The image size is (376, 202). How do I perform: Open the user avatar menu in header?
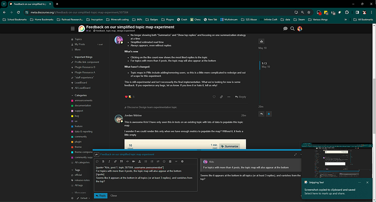coord(300,29)
